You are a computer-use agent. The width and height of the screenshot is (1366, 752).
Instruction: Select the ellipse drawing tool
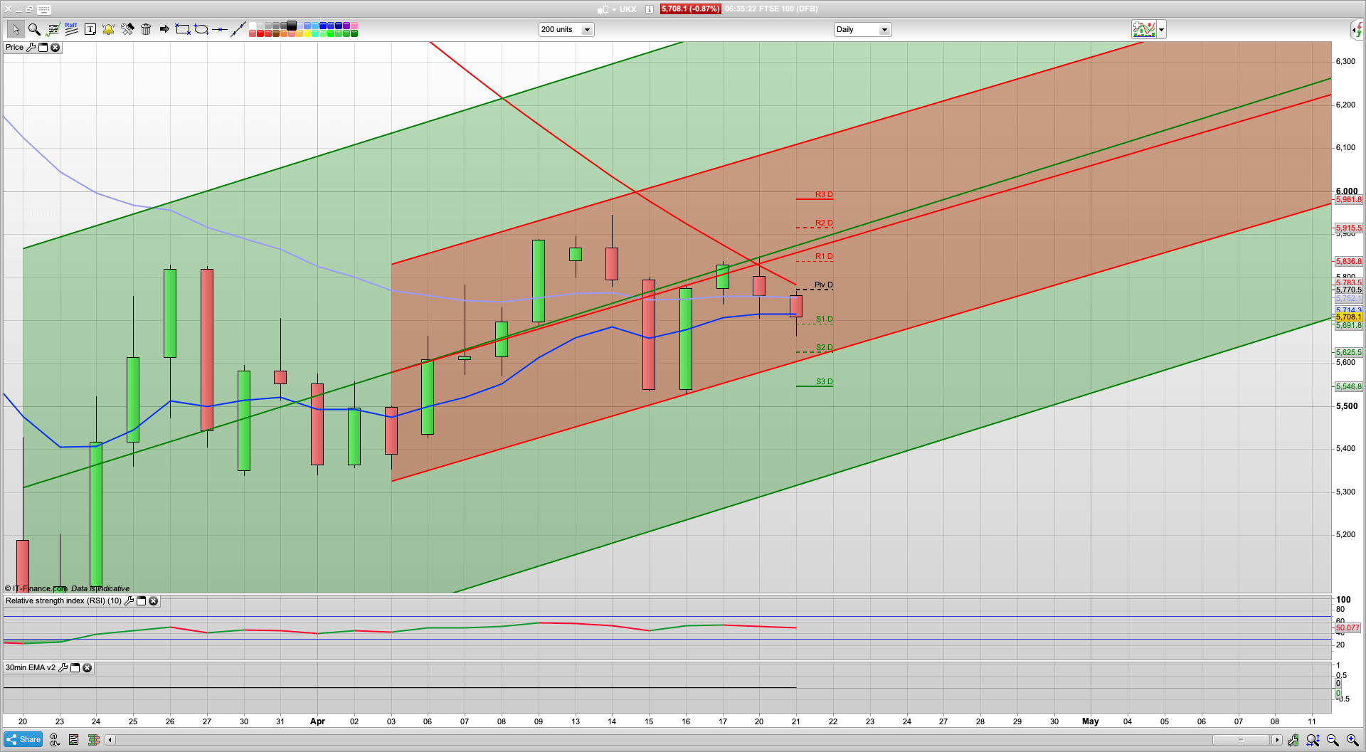(201, 29)
